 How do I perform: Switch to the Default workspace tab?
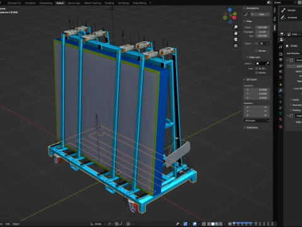(60, 3)
